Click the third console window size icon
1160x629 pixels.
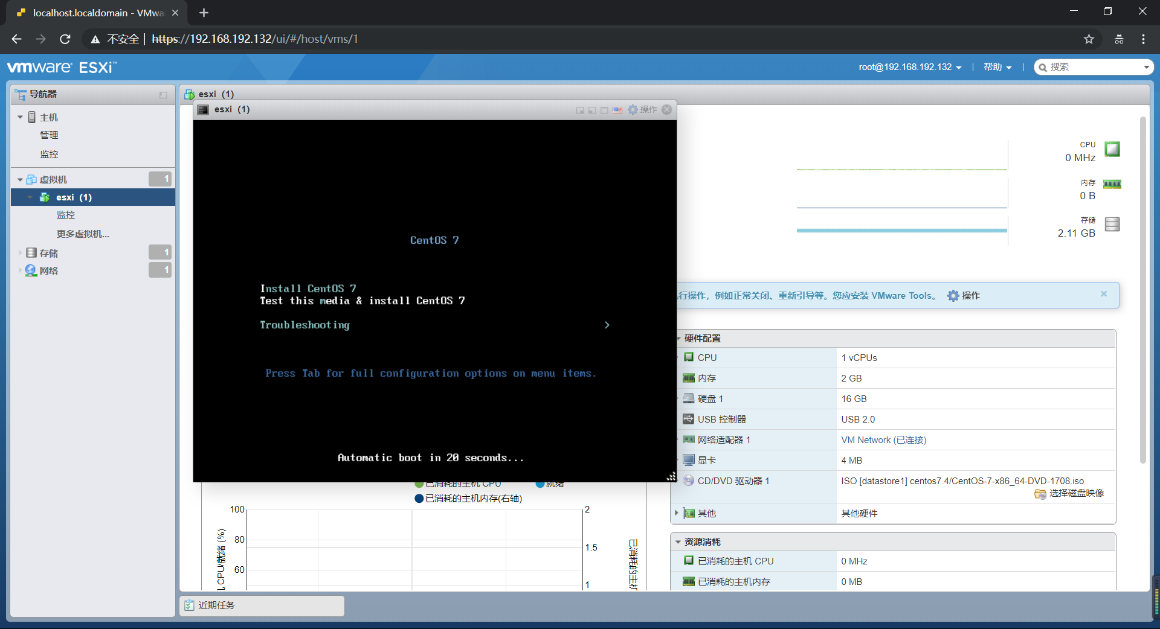pos(604,110)
